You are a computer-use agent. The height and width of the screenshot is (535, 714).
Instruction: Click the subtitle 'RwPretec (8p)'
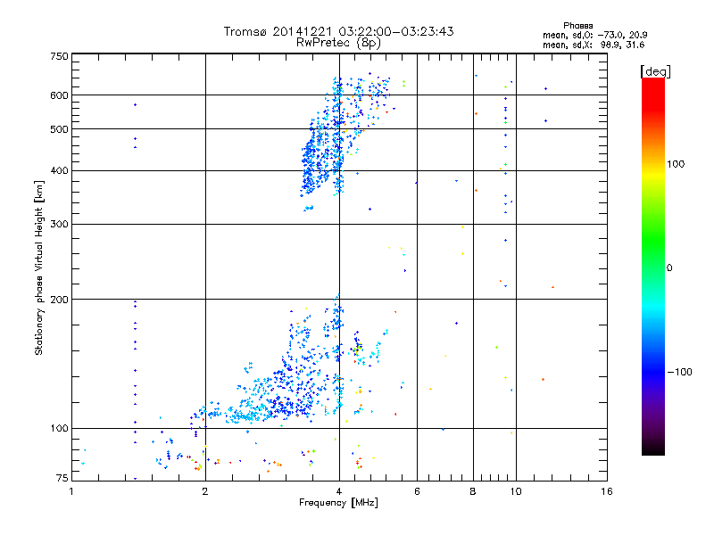[x=338, y=43]
